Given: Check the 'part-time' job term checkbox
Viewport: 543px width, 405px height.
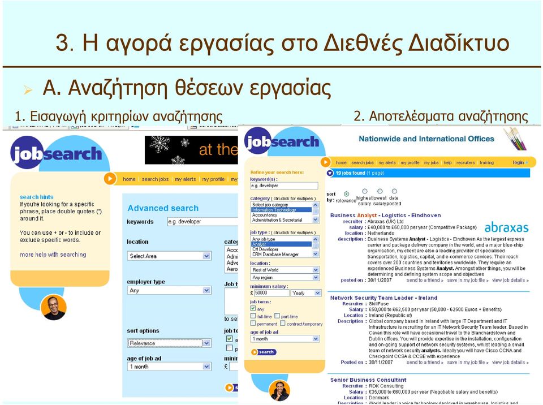Looking at the screenshot, I should (277, 316).
